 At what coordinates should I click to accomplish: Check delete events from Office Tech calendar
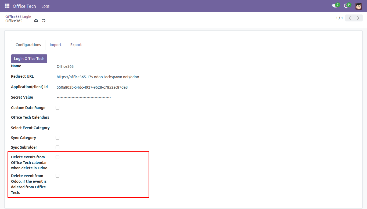coord(57,157)
